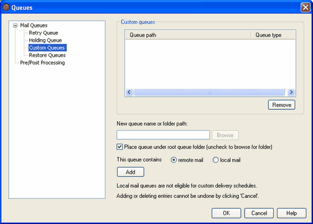Click the Add button

131,172
